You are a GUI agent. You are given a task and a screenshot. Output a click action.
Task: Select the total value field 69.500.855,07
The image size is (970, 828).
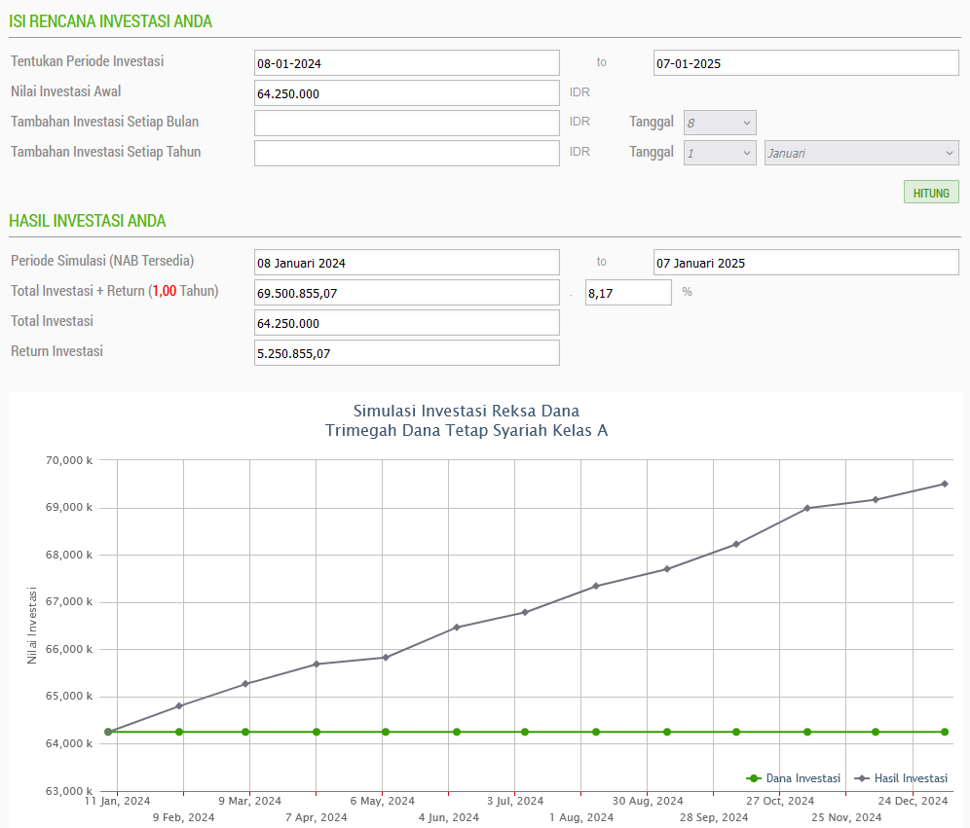[x=407, y=293]
